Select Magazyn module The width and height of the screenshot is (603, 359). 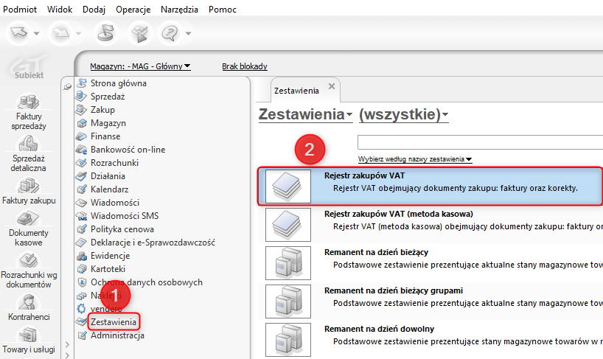(x=108, y=123)
